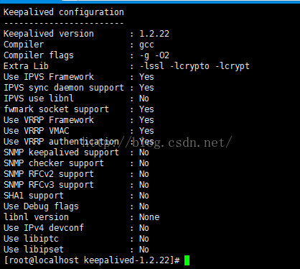
Task: Click the Use VRRP VMAC line
Action: tap(79, 131)
